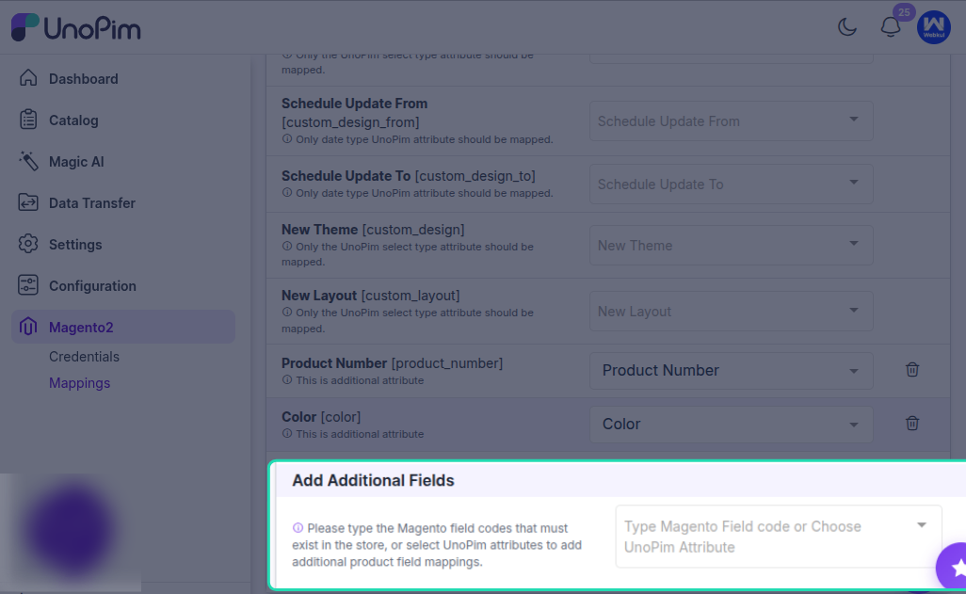
Task: Open Product Number mapping dropdown
Action: pos(732,370)
